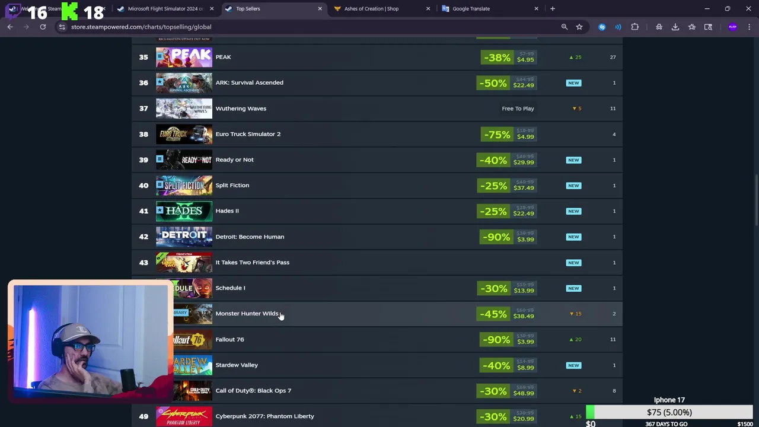Open Split Fiction thumbnail
This screenshot has height=427, width=759.
(x=184, y=185)
